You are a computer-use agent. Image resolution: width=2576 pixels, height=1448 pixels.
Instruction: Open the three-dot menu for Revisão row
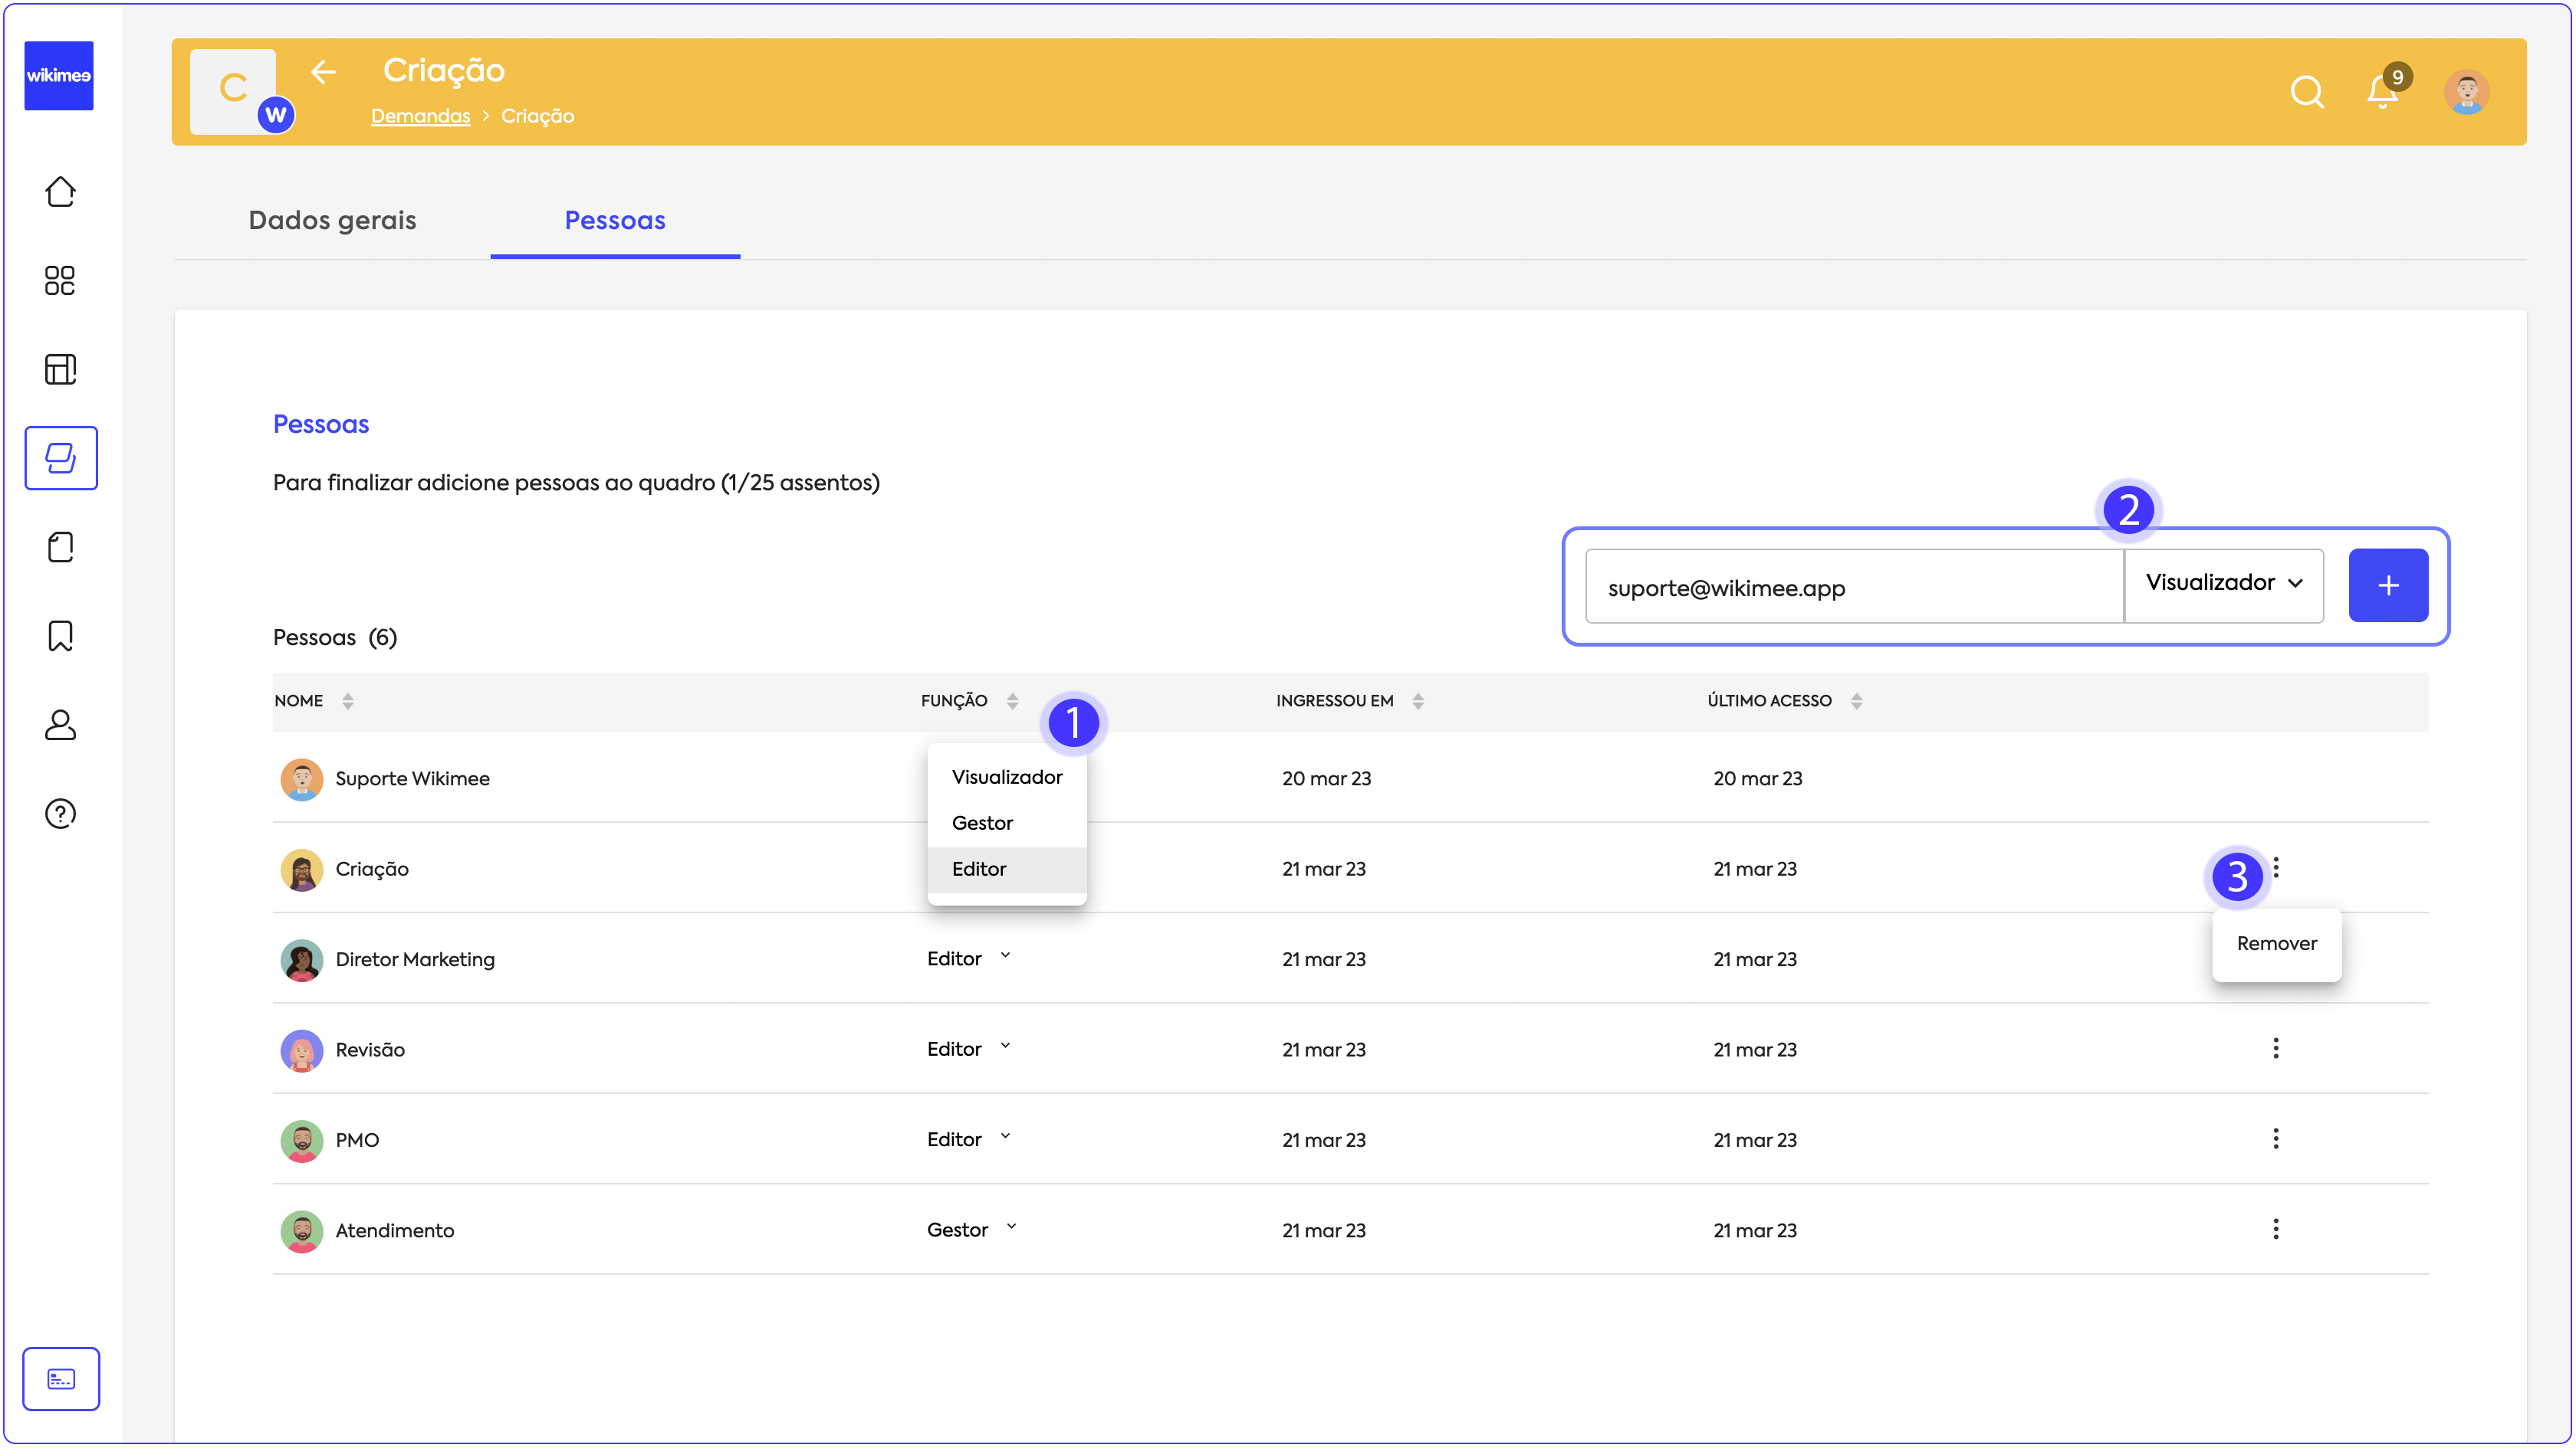pyautogui.click(x=2275, y=1048)
